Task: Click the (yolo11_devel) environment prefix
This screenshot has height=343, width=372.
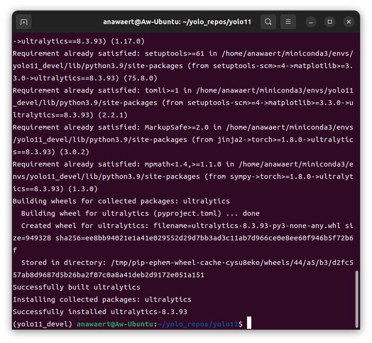Action: pos(43,324)
